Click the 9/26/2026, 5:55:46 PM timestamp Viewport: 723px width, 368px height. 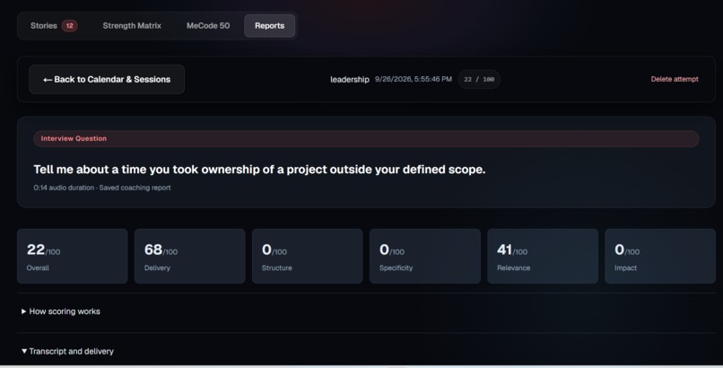click(414, 79)
